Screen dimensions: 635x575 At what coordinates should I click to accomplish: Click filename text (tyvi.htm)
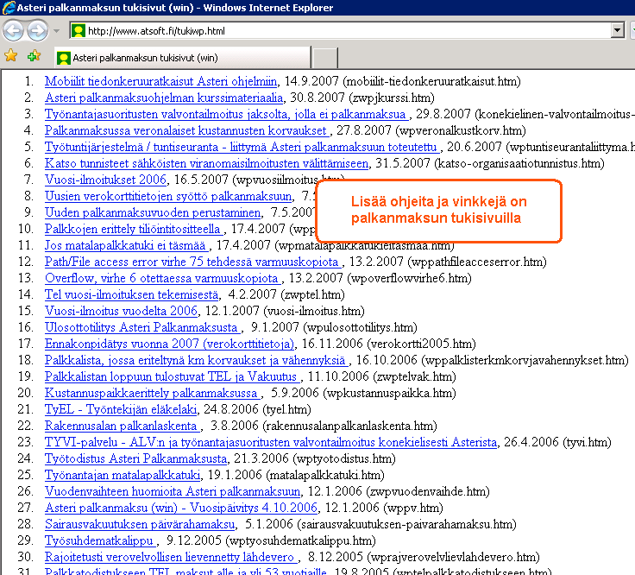(x=587, y=442)
